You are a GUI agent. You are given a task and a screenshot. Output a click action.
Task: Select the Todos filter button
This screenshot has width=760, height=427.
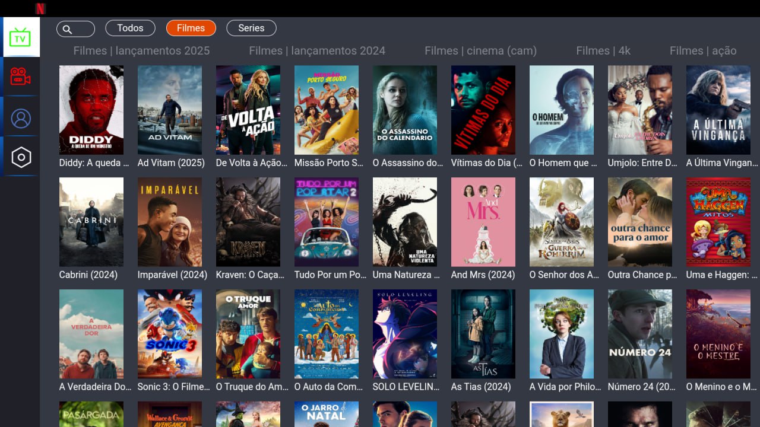[x=130, y=28]
